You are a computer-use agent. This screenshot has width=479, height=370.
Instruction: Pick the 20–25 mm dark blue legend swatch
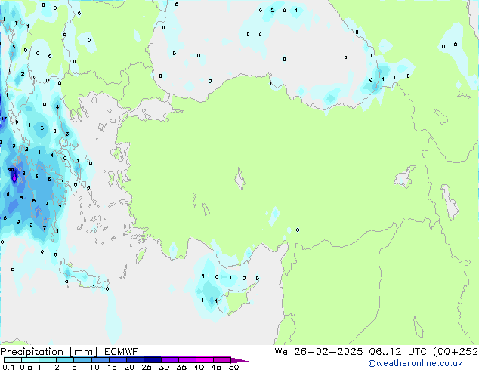(x=135, y=360)
